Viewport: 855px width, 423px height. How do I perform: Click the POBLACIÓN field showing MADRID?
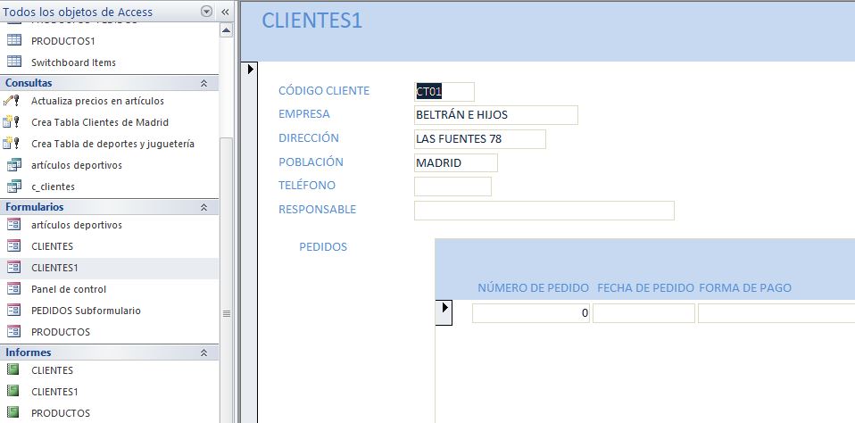coord(456,162)
